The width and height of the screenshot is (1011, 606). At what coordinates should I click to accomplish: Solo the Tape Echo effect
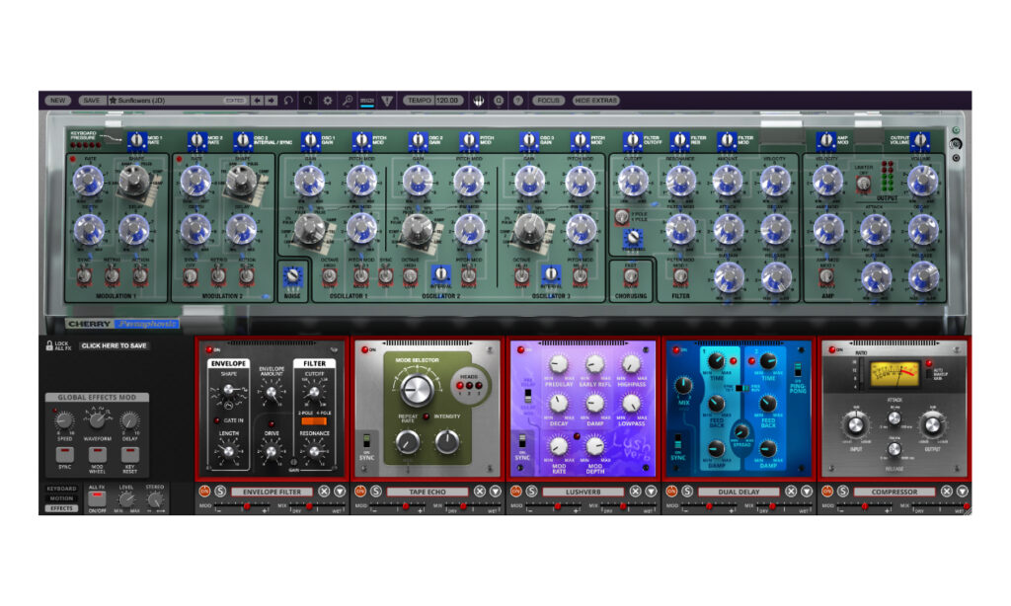(376, 492)
